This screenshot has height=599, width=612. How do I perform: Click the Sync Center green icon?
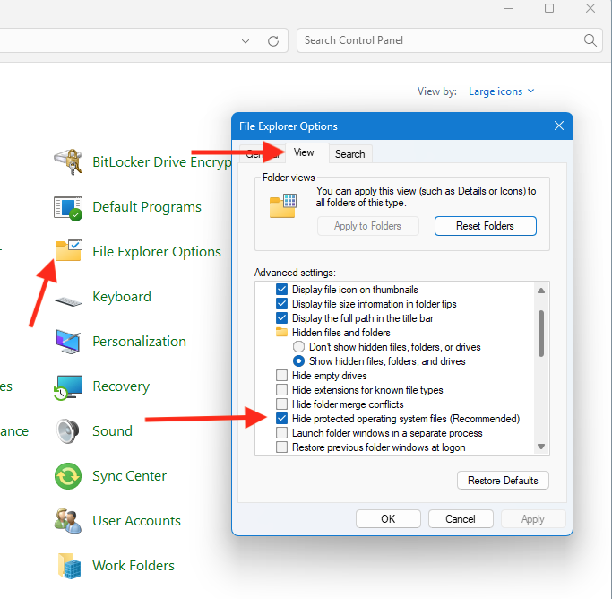(69, 476)
